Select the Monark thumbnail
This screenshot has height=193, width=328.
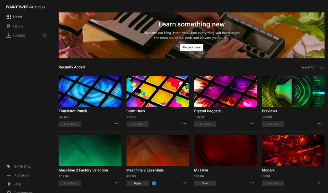click(x=293, y=150)
